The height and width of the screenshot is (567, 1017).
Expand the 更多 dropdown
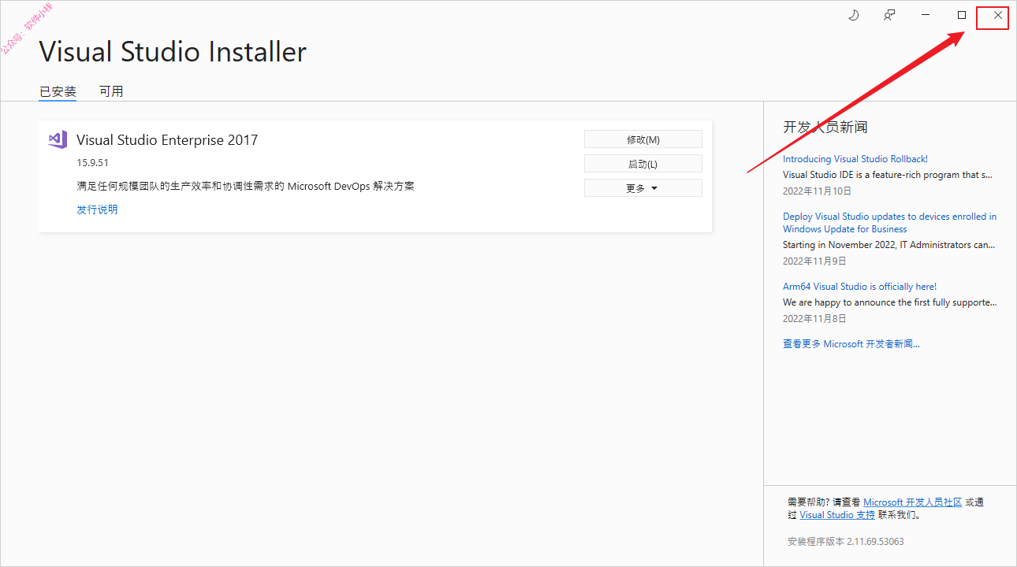643,188
